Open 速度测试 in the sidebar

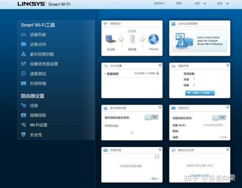(38, 74)
